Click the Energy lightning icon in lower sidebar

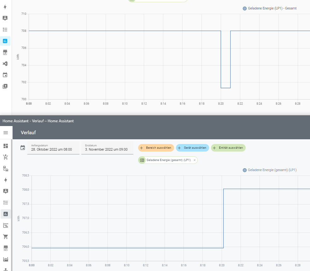pos(6,180)
